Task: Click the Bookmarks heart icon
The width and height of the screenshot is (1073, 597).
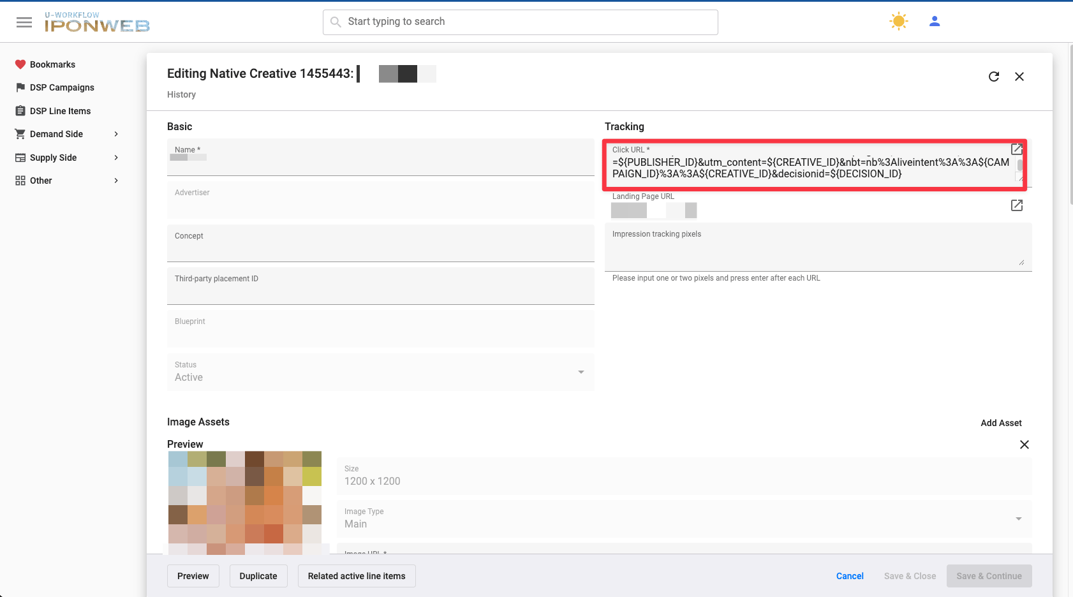Action: pos(20,64)
